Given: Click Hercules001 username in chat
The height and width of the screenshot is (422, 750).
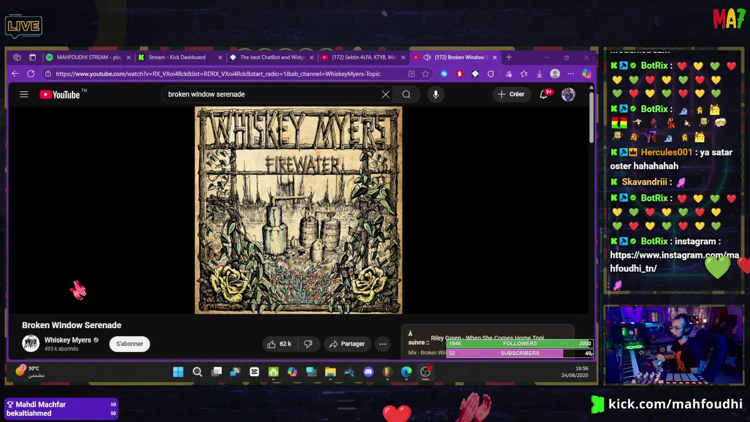Looking at the screenshot, I should (x=666, y=152).
